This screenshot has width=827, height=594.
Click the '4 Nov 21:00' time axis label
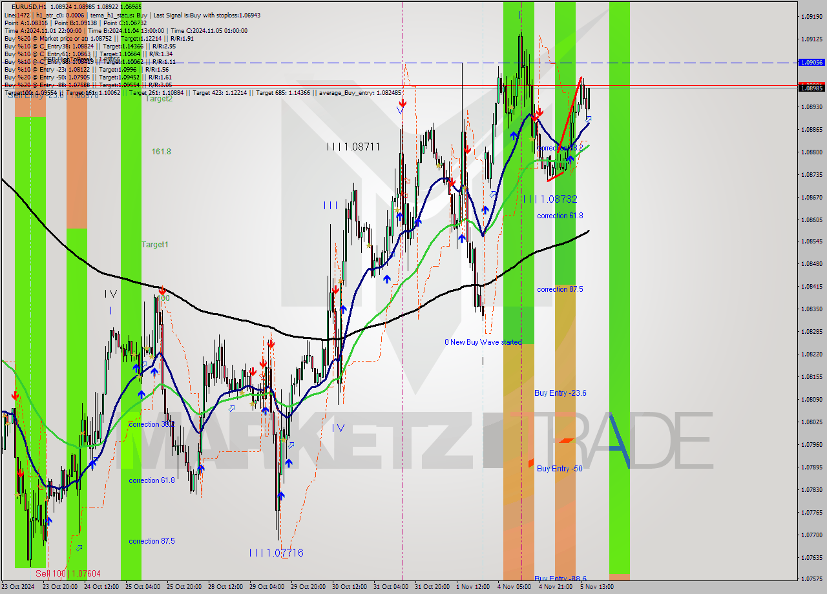[x=556, y=587]
